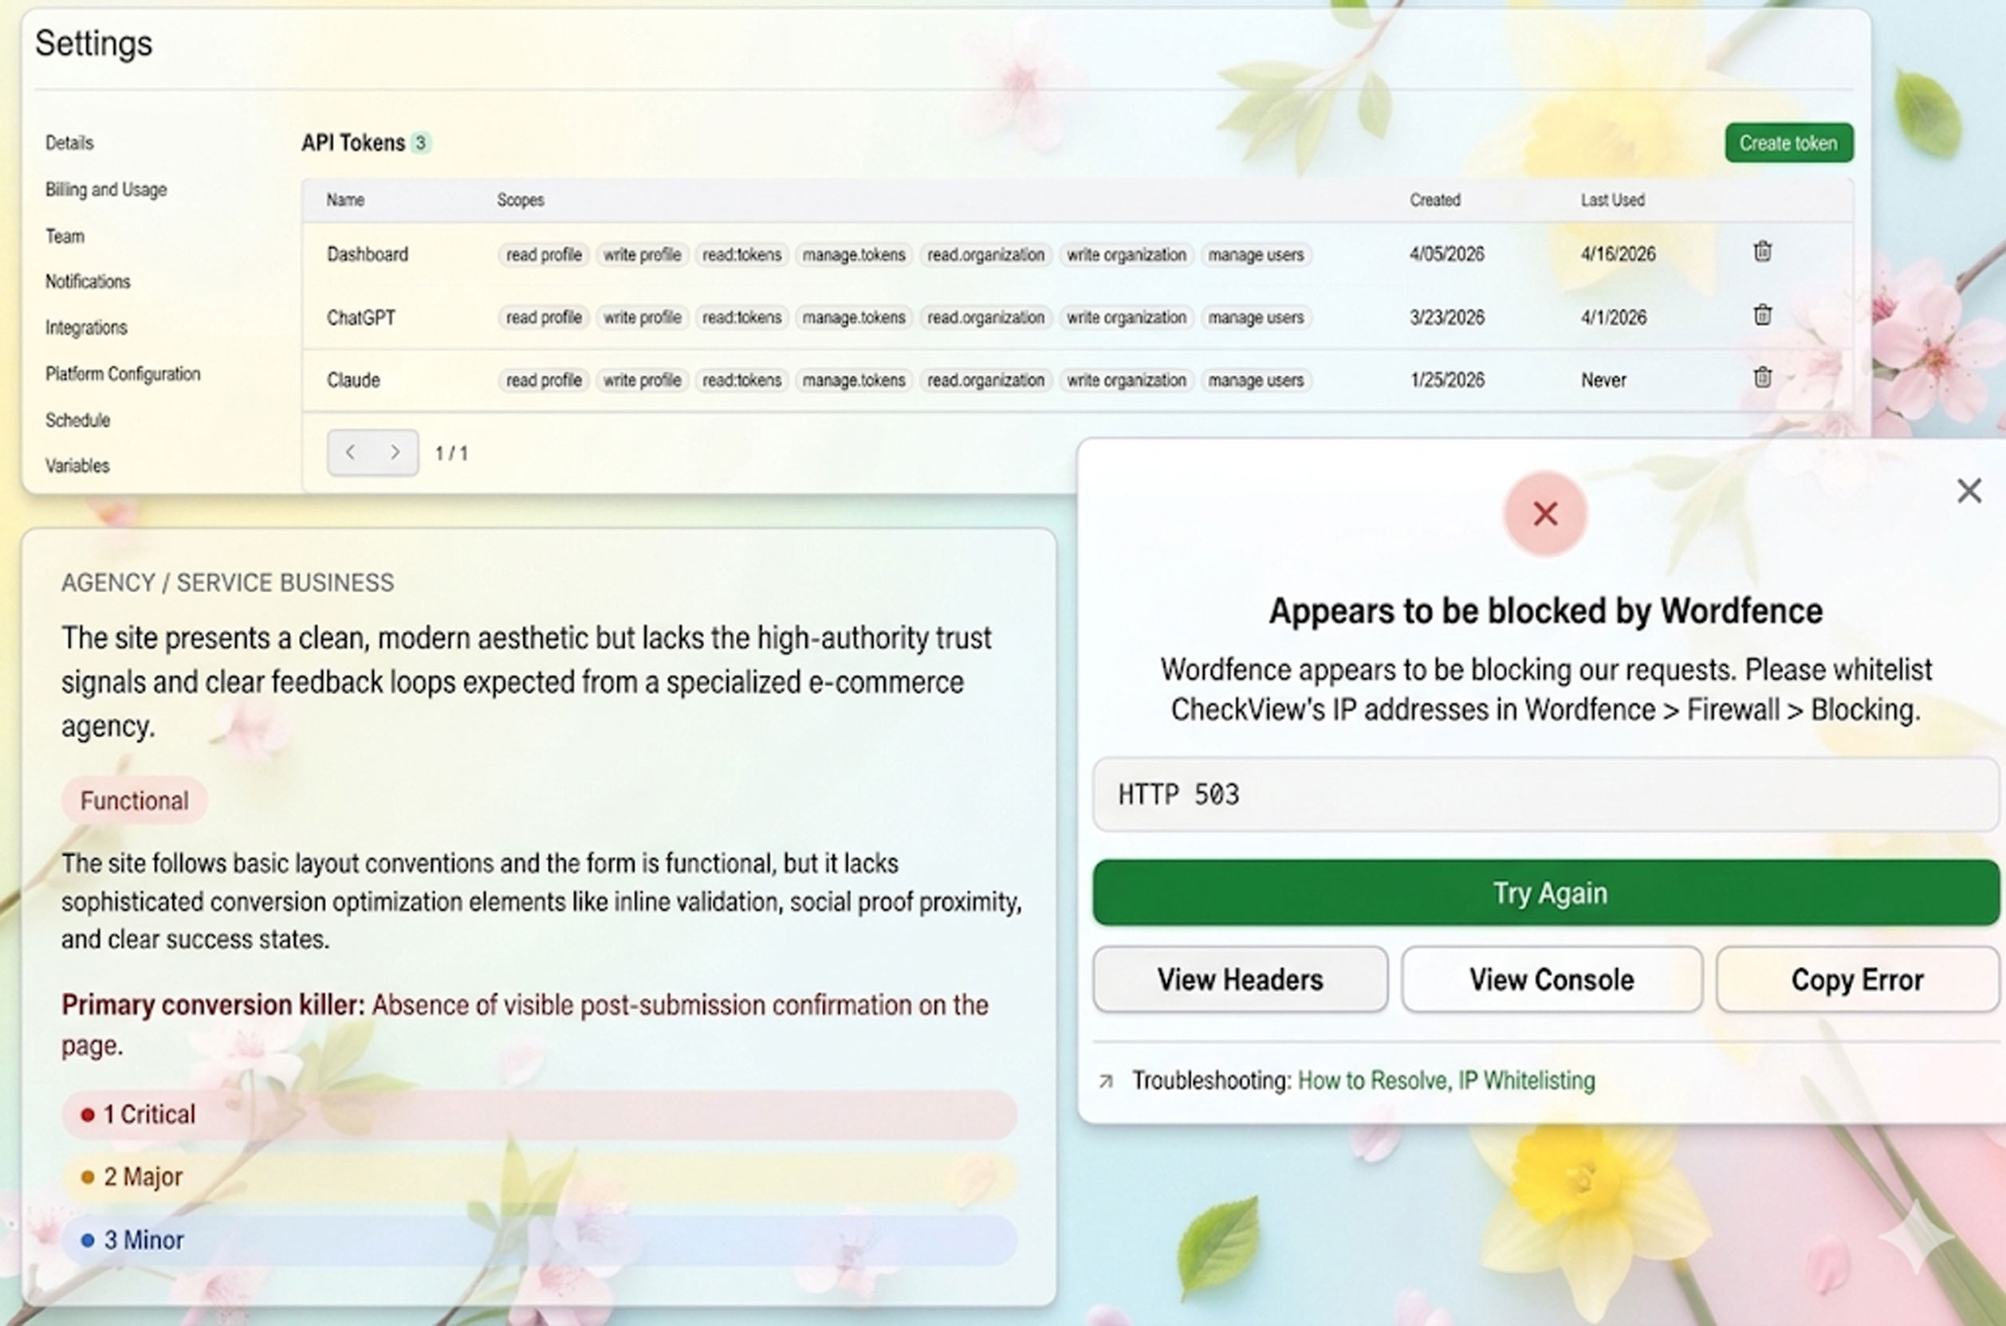Image resolution: width=2006 pixels, height=1326 pixels.
Task: Go to next page of tokens
Action: coord(395,453)
